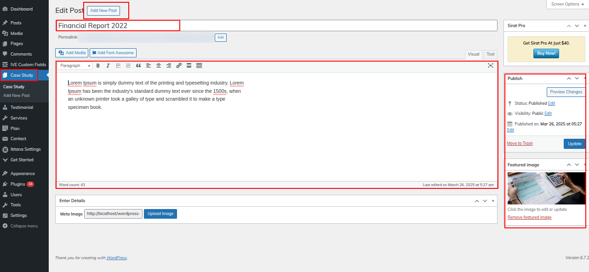This screenshot has width=589, height=272.
Task: Create a numbered list
Action: point(128,66)
